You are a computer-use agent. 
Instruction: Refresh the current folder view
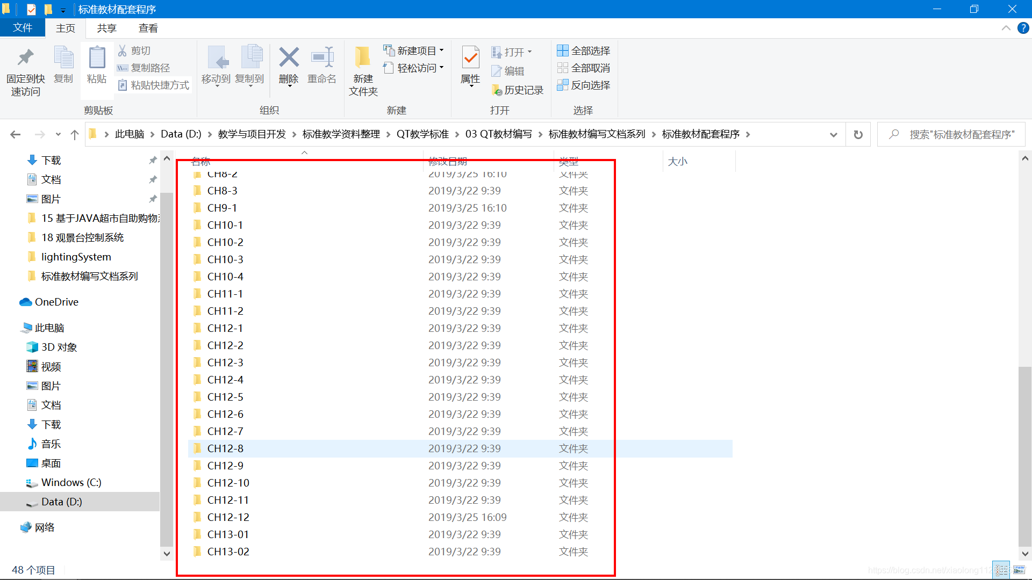tap(858, 134)
